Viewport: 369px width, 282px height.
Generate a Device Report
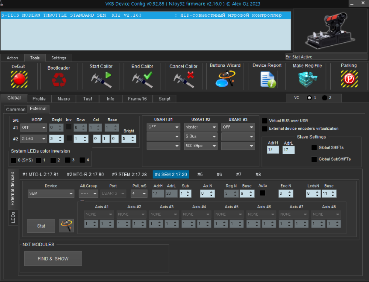coord(267,79)
